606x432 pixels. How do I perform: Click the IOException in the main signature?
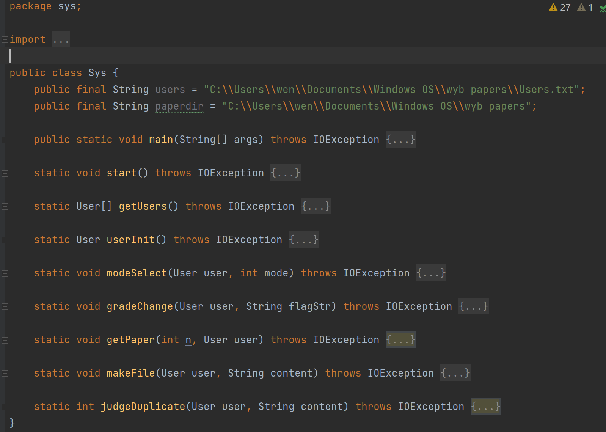pos(346,140)
